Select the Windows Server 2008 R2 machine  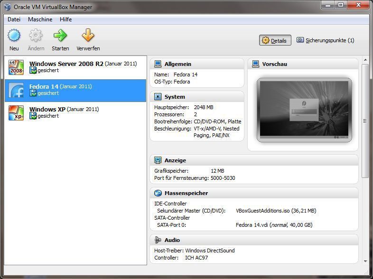[75, 67]
